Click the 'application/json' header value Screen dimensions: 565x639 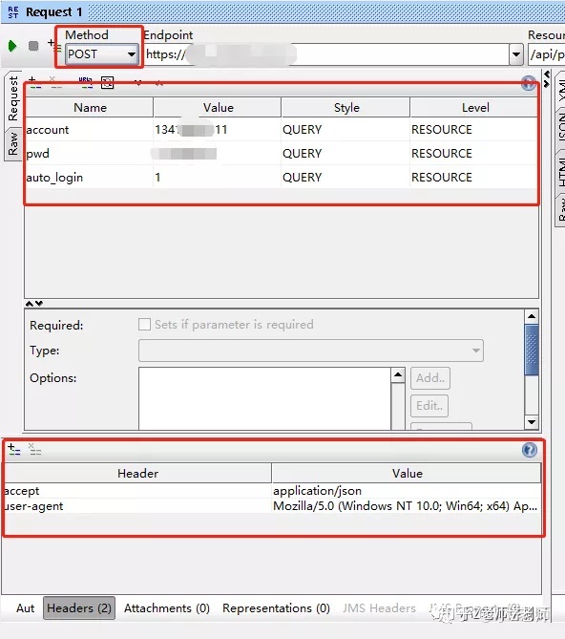tap(317, 491)
